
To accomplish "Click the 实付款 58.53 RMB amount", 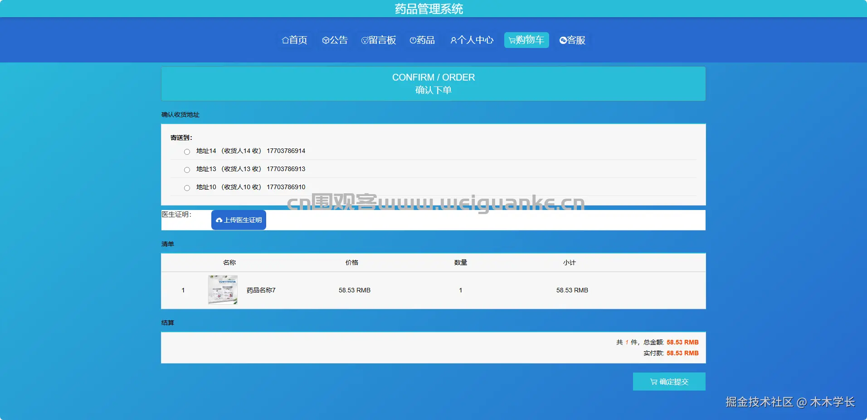I will click(x=682, y=353).
